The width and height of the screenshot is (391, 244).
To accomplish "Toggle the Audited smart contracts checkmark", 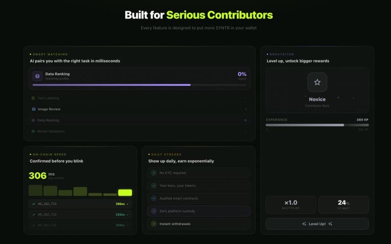I will [x=154, y=198].
